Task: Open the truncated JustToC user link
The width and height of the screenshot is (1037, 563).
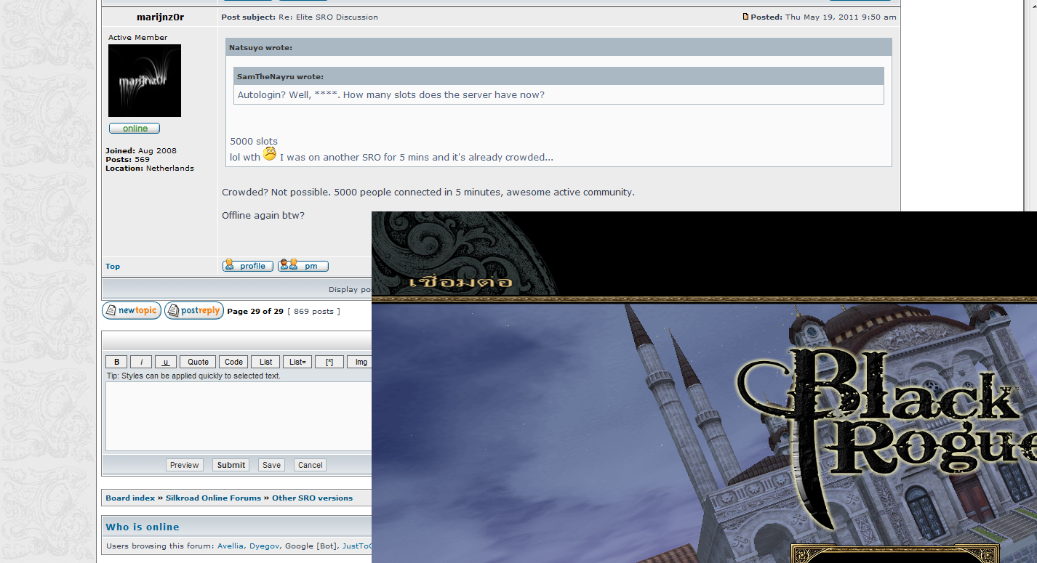Action: coord(357,546)
